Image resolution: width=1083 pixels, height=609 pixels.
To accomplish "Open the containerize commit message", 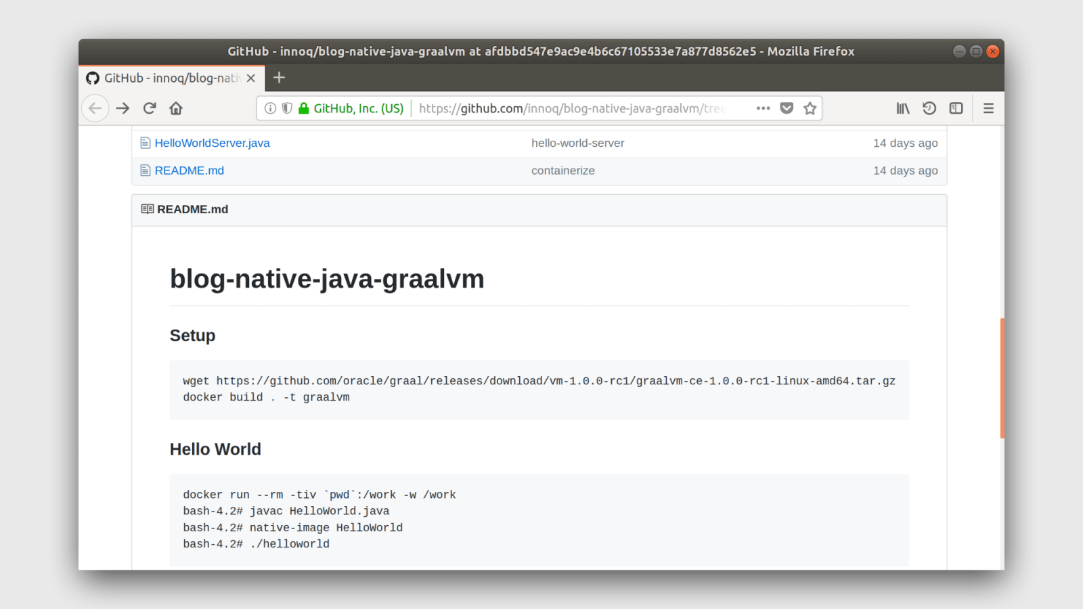I will [x=562, y=171].
